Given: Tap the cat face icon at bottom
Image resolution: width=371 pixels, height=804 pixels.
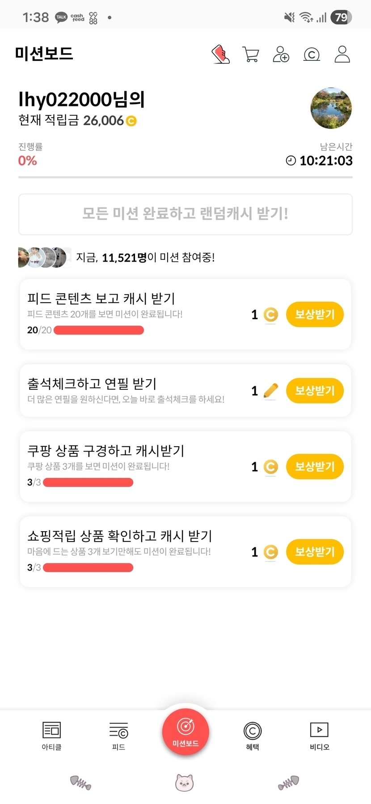Looking at the screenshot, I should (x=184, y=783).
